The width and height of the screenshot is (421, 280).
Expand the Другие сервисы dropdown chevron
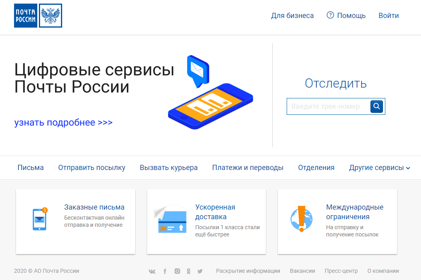408,168
